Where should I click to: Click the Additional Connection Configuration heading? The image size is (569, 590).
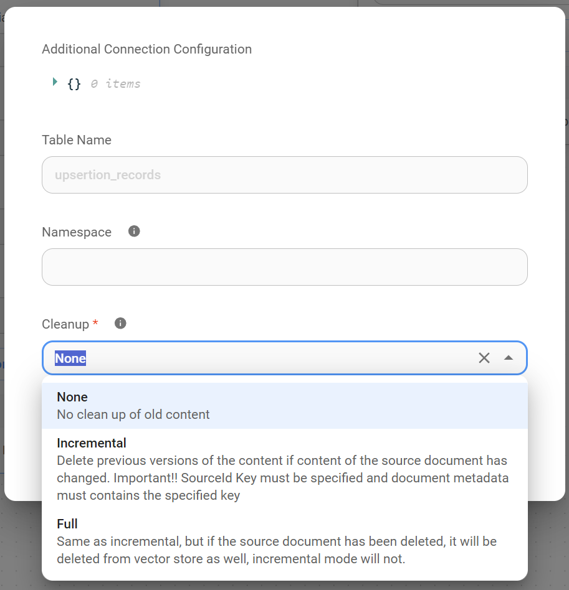coord(146,49)
